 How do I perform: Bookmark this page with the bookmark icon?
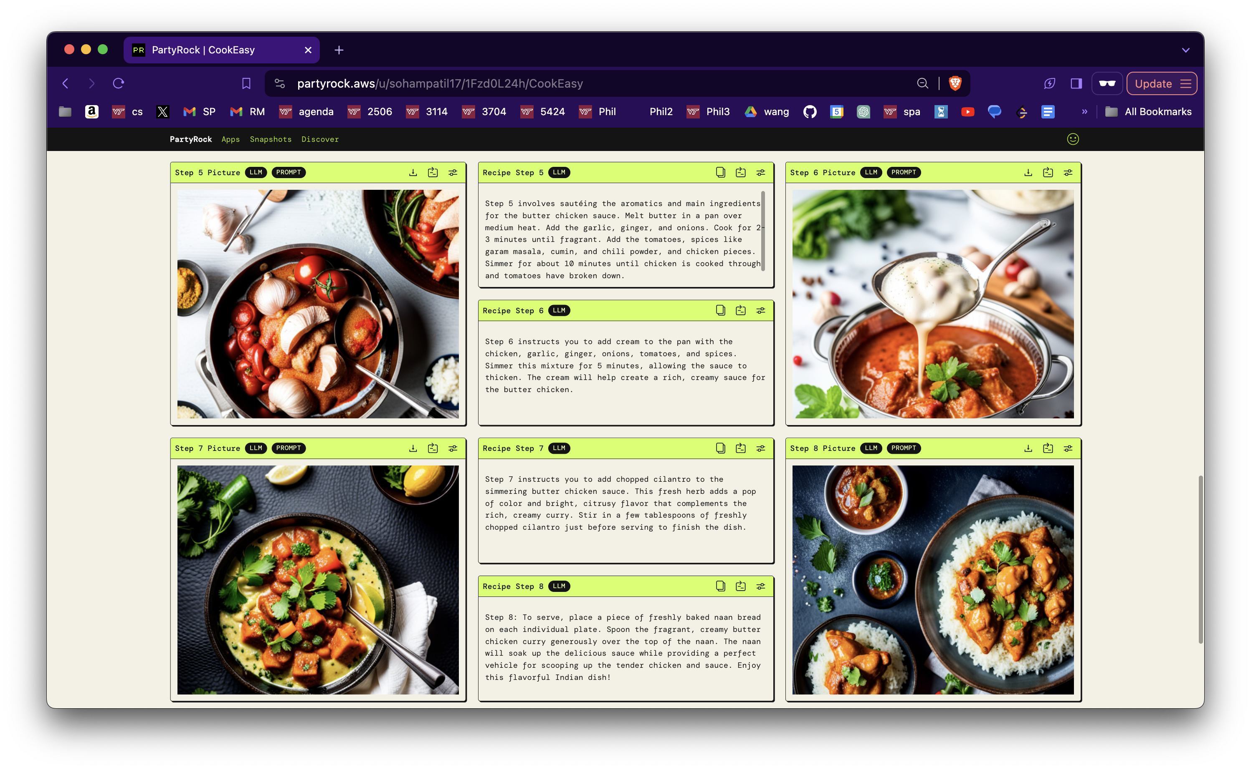coord(246,83)
